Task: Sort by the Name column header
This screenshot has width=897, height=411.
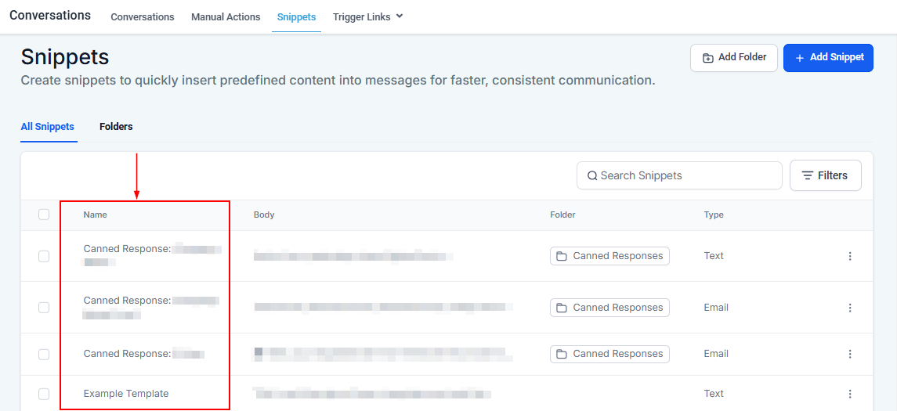Action: pos(96,215)
